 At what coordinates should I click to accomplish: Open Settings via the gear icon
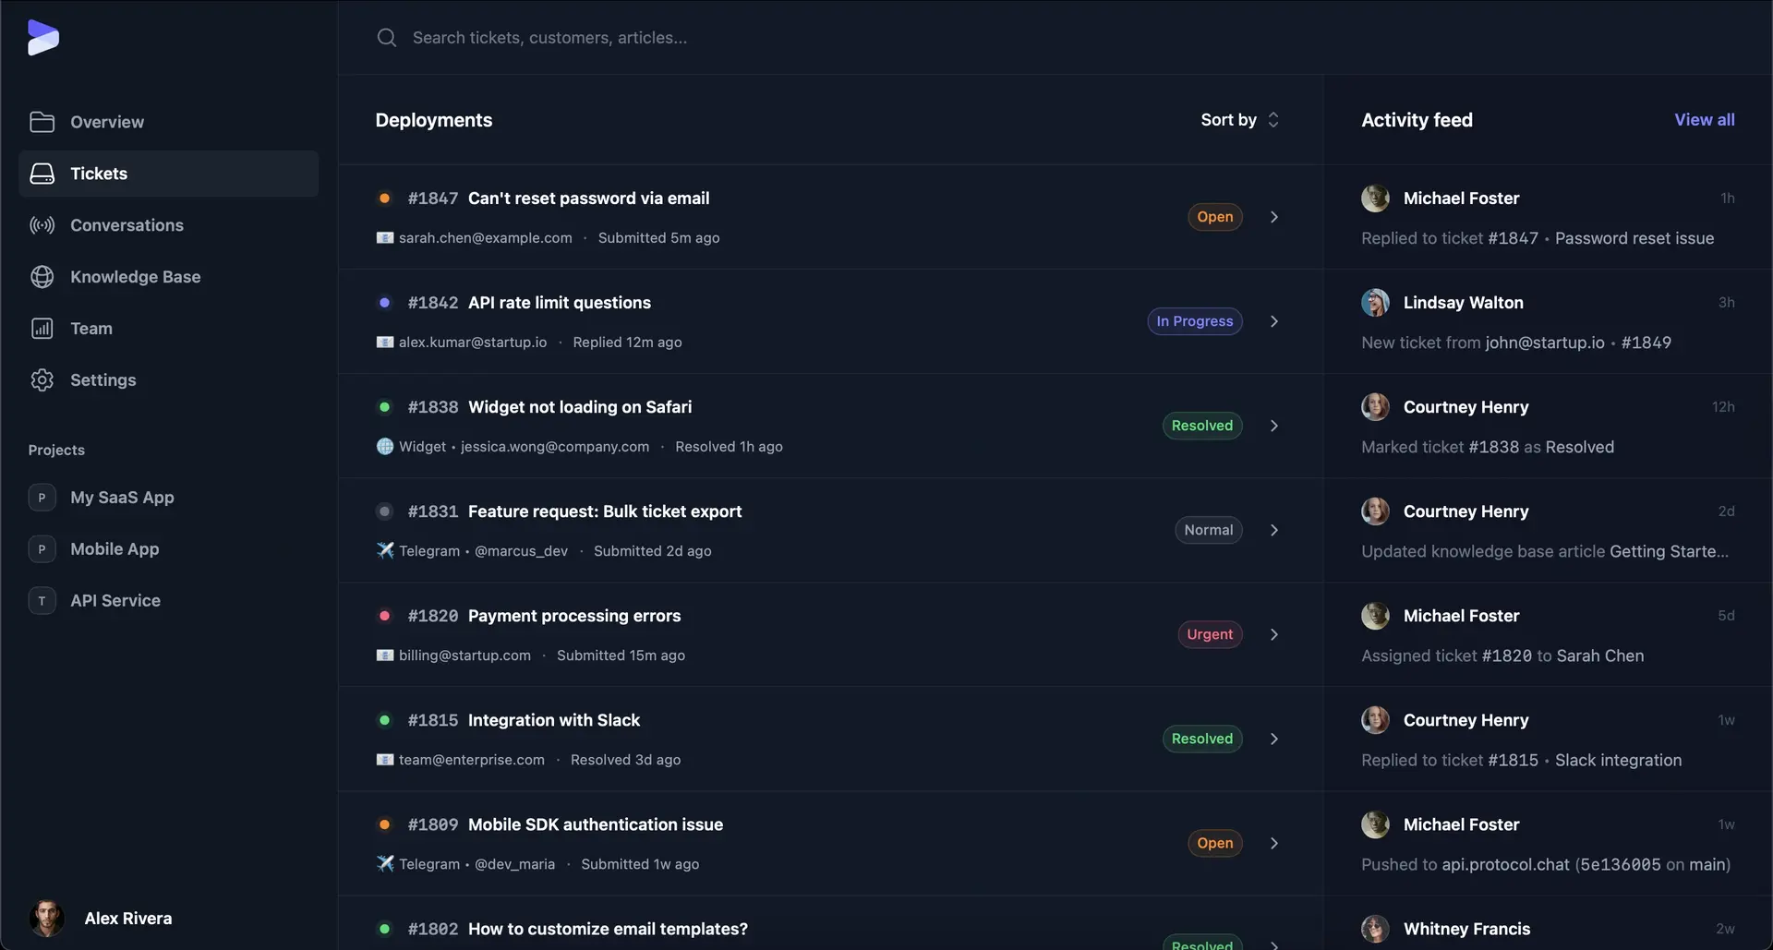(x=42, y=379)
